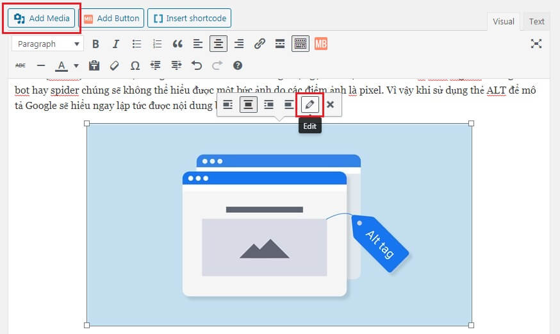Click the Paste as text icon
560x334 pixels.
pos(94,65)
